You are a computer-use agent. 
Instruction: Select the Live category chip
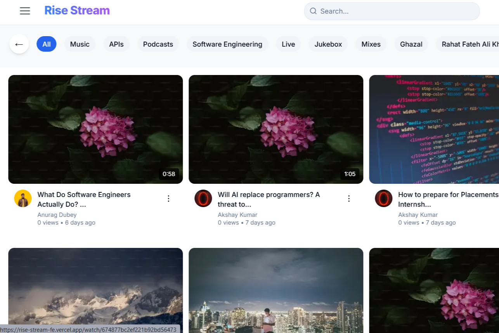coord(288,44)
